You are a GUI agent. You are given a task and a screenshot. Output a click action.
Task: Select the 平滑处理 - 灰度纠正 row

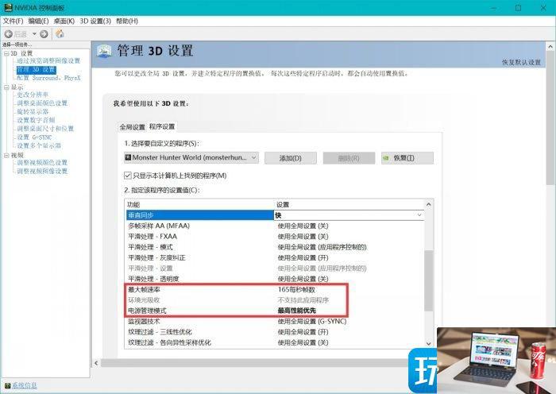tap(275, 258)
